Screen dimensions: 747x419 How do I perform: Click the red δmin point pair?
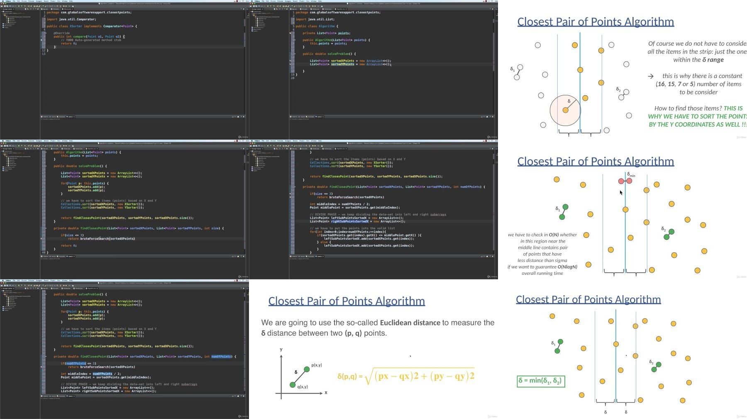(x=625, y=181)
